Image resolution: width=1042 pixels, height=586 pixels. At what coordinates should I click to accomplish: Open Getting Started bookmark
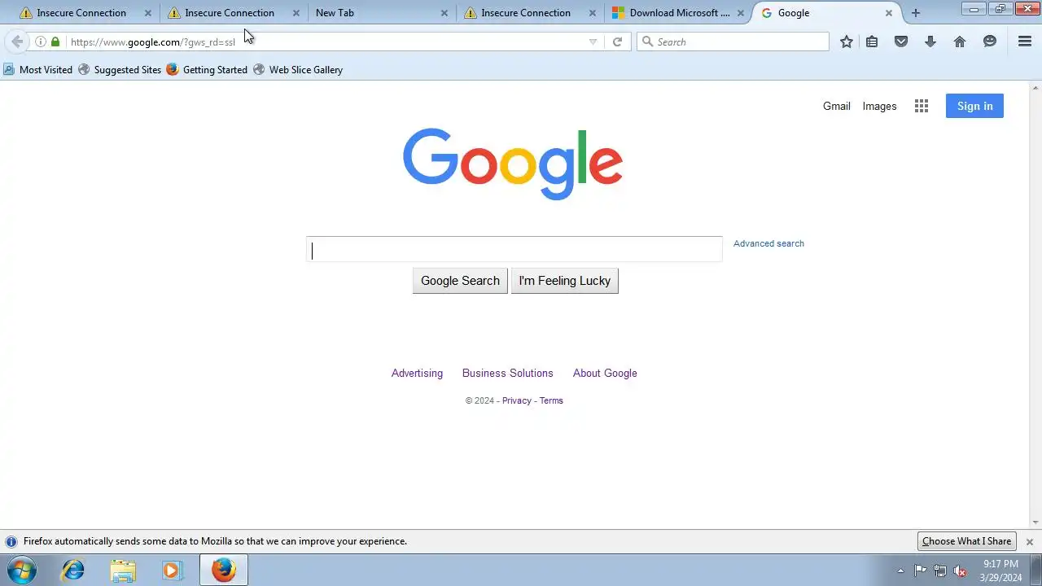click(207, 70)
